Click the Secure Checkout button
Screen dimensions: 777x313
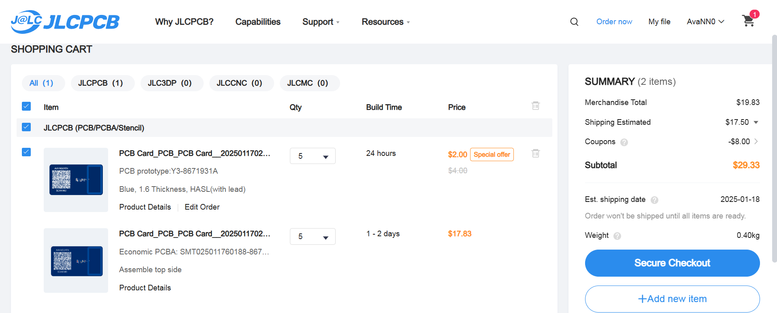[x=672, y=263]
